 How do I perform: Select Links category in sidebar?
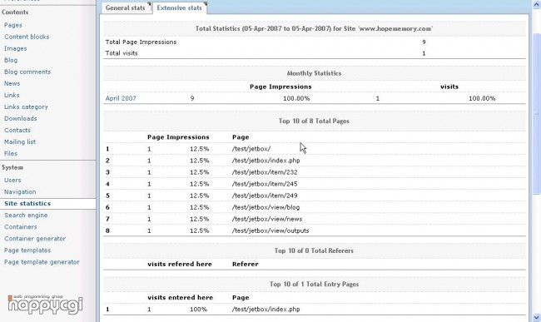26,107
